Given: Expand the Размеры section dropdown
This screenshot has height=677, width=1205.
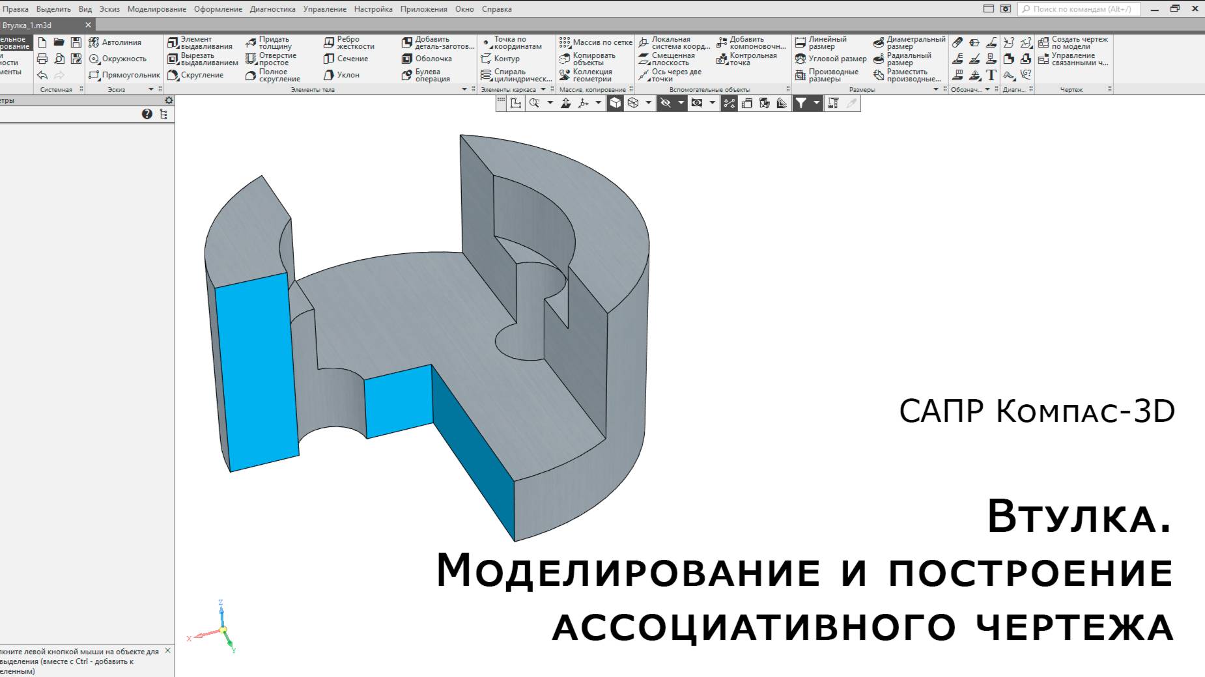Looking at the screenshot, I should 936,89.
